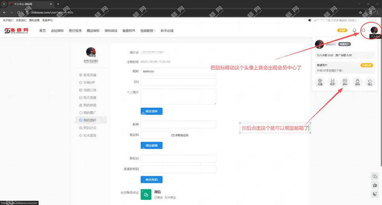Click the notification bell icon
Image resolution: width=382 pixels, height=205 pixels.
pyautogui.click(x=354, y=31)
